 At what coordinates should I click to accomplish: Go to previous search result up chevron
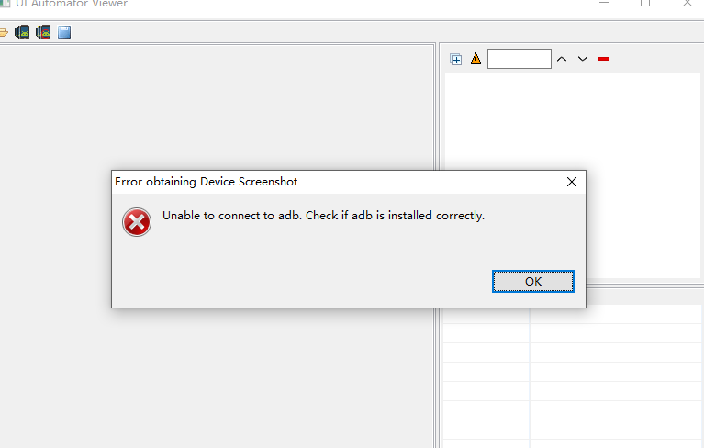coord(562,59)
